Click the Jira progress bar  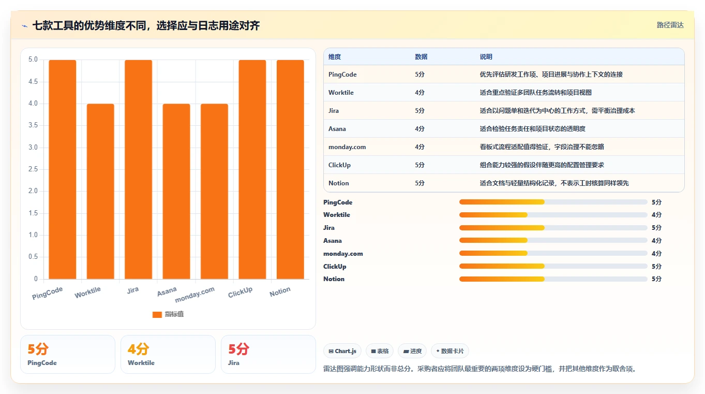(553, 228)
